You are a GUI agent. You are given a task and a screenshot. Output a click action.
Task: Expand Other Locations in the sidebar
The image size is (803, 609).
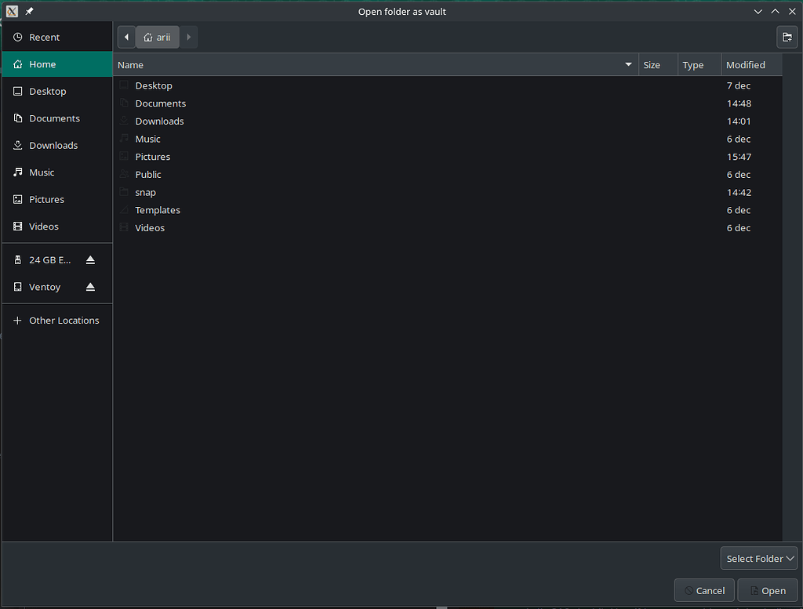tap(64, 320)
